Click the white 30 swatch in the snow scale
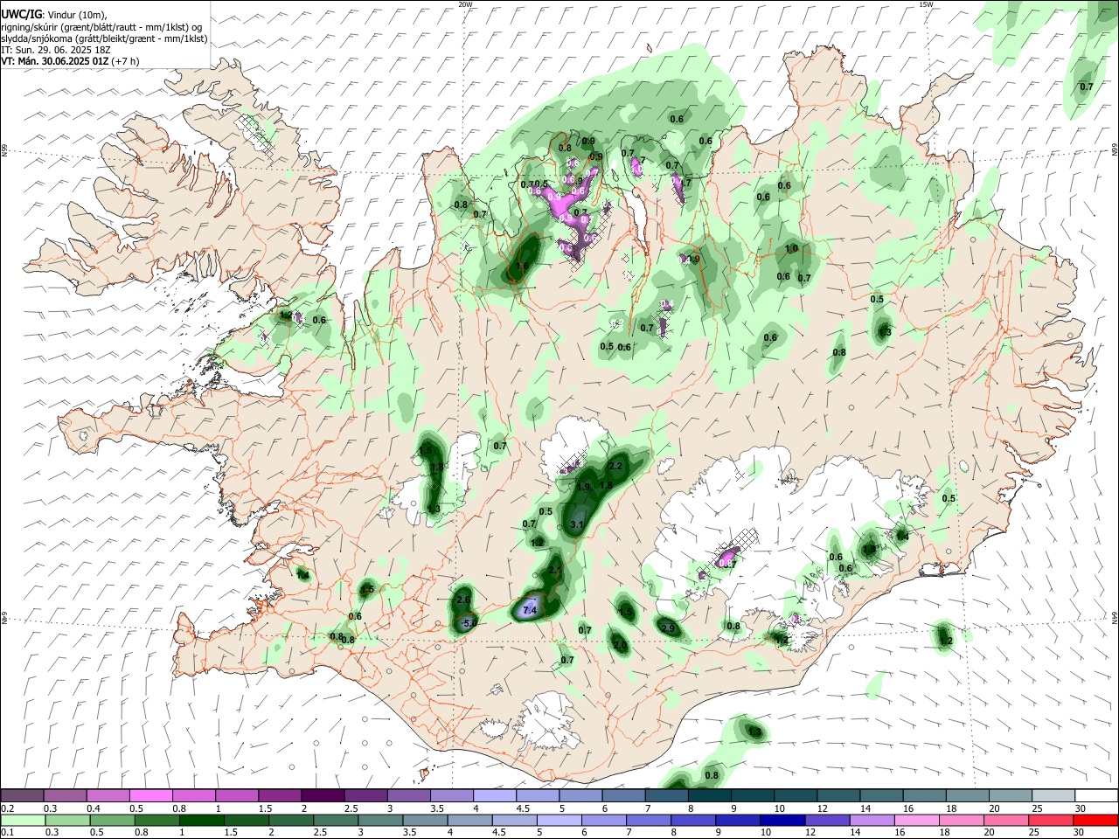The width and height of the screenshot is (1119, 839). (1096, 795)
